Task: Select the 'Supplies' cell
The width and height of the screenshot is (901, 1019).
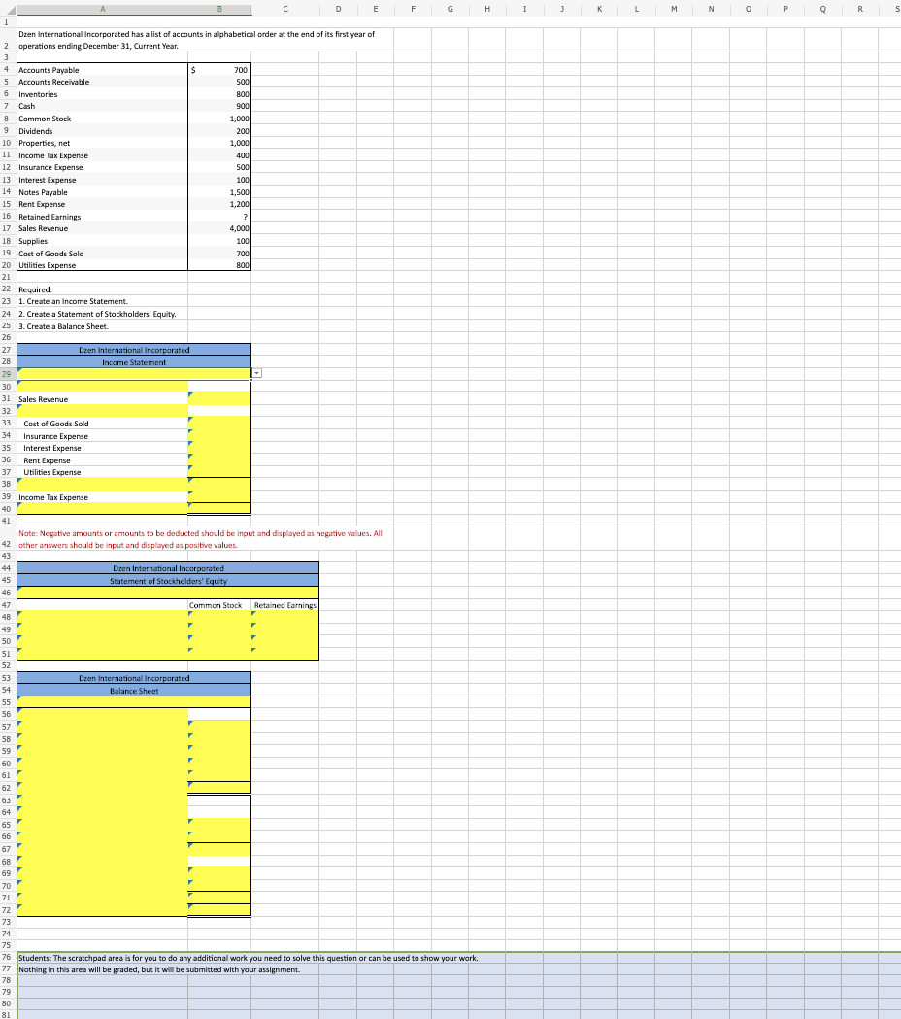Action: point(102,241)
